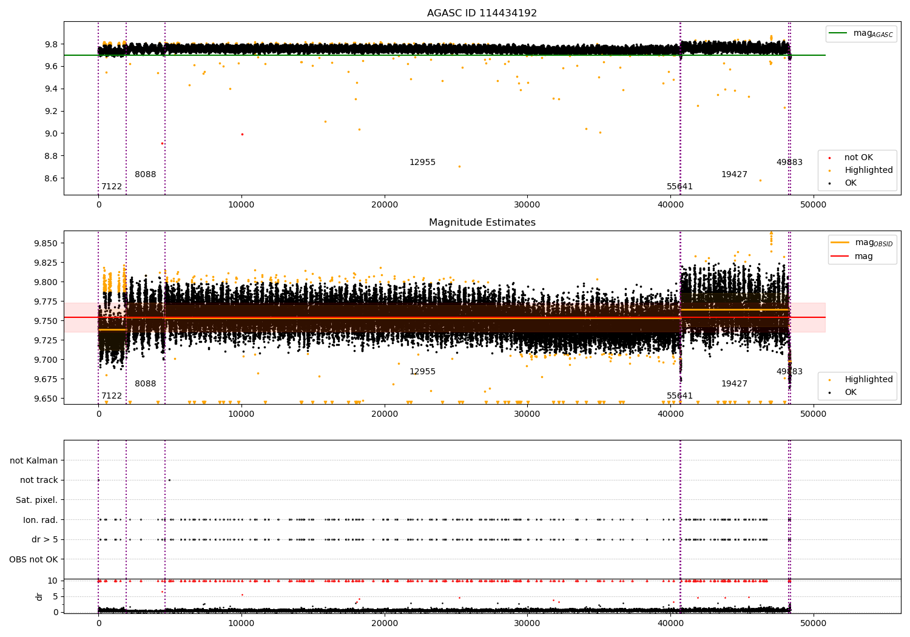Click y-axis tick 9.750 in the Magnitude Estimates plot
Viewport: 910px width, 637px height.
pos(45,321)
